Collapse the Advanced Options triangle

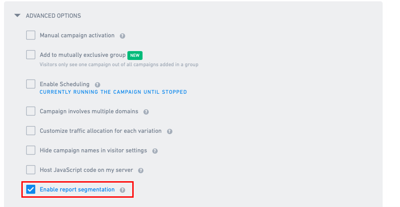(x=17, y=16)
